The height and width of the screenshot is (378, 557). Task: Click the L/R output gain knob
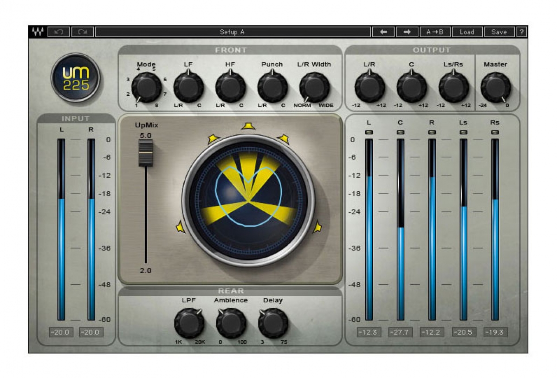click(369, 87)
